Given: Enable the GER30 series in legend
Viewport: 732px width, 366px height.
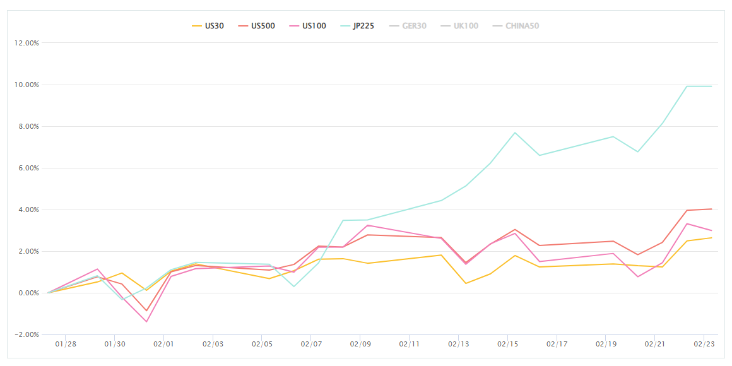Looking at the screenshot, I should click(x=408, y=26).
